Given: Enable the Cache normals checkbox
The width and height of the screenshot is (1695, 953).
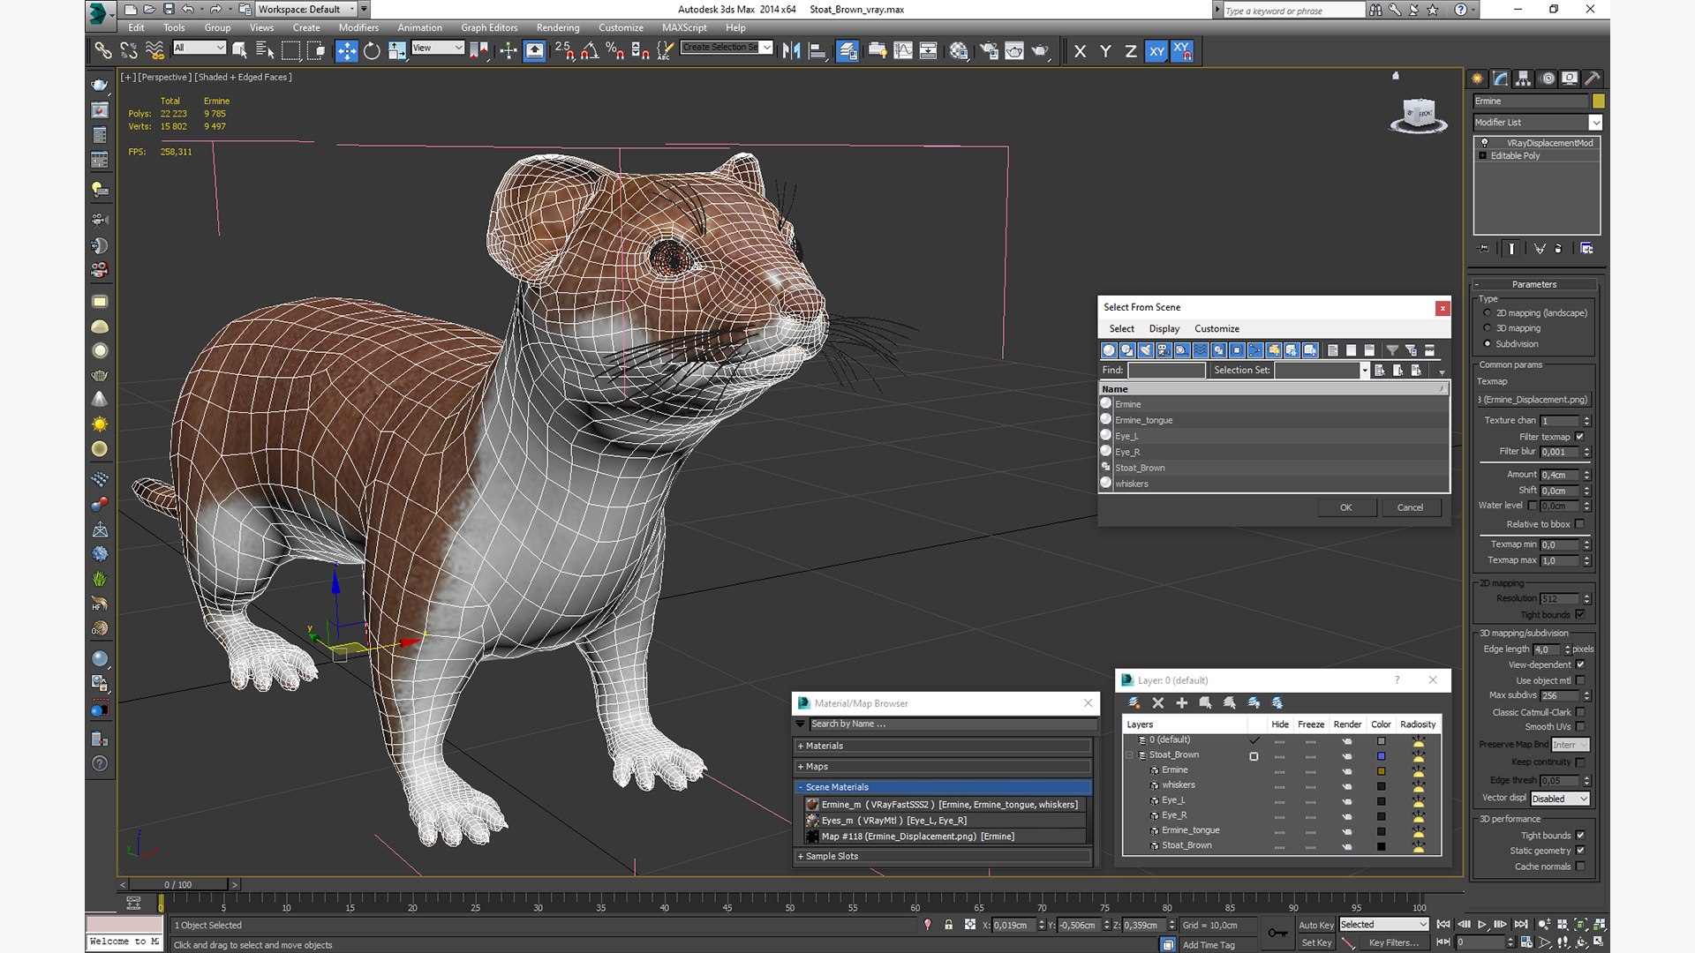Looking at the screenshot, I should [1579, 867].
